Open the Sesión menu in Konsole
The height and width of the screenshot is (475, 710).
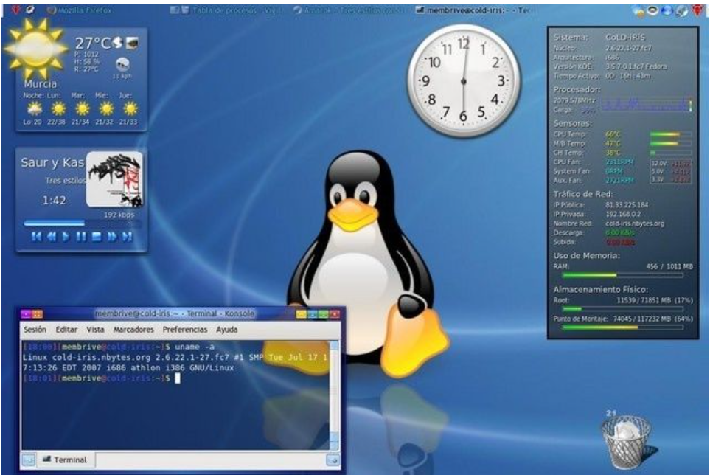(35, 330)
